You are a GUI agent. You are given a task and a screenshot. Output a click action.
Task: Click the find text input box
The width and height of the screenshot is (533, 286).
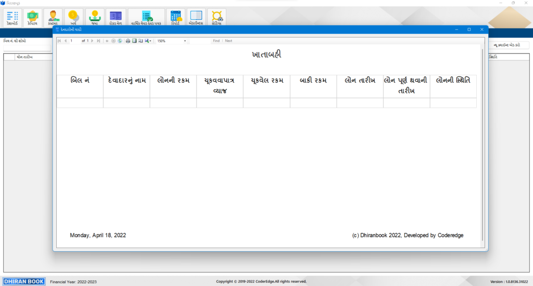tap(200, 41)
